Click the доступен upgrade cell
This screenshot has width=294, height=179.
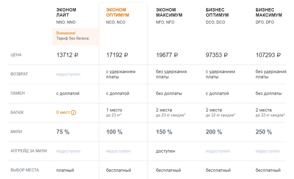click(166, 151)
